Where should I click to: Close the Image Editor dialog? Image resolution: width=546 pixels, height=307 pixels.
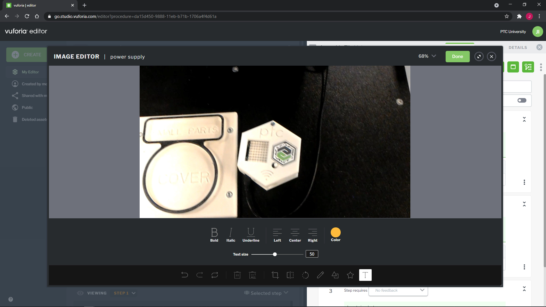pyautogui.click(x=491, y=57)
